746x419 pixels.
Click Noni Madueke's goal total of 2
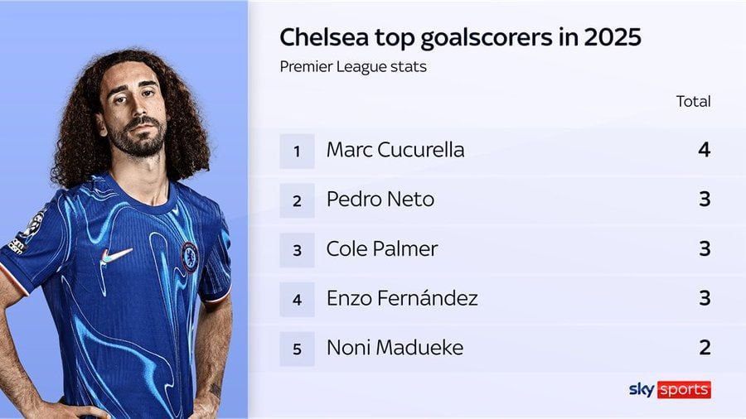(705, 347)
